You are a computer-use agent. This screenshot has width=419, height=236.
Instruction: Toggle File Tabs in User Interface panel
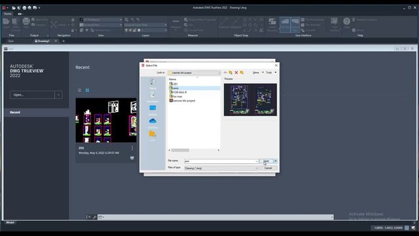tap(285, 24)
